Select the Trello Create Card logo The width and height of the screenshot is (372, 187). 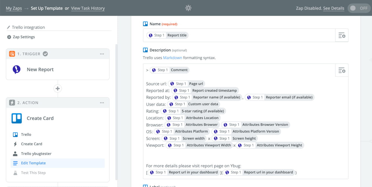click(x=17, y=118)
